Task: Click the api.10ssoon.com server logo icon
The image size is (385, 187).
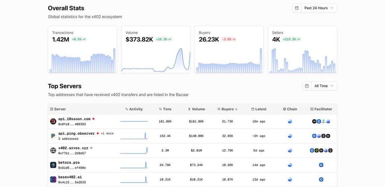Action: [x=53, y=121]
